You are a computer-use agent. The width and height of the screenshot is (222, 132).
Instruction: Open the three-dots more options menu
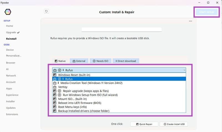190,21
